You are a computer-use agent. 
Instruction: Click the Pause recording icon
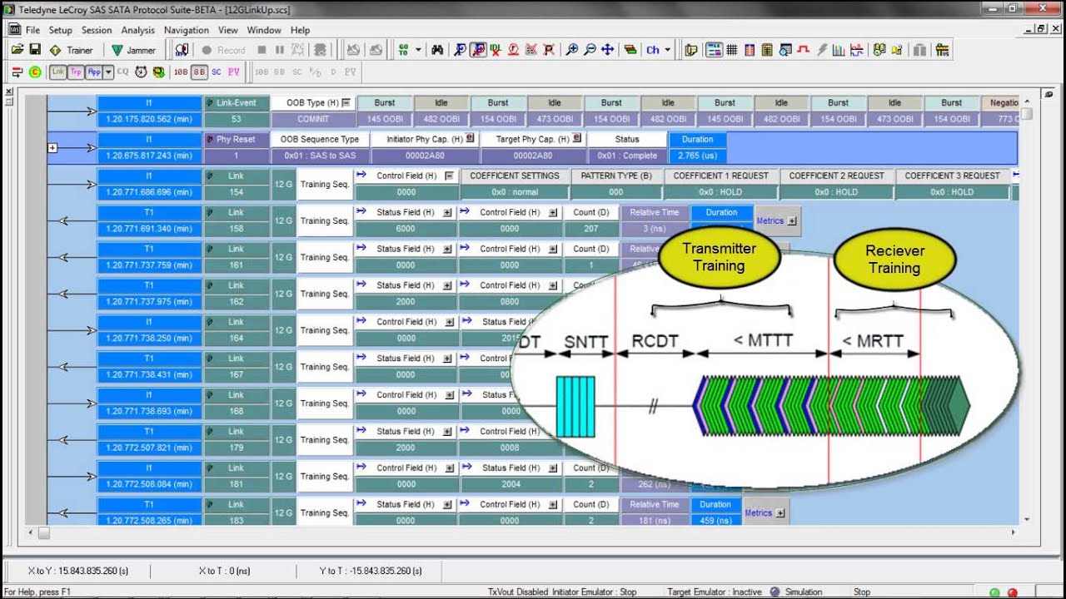280,50
